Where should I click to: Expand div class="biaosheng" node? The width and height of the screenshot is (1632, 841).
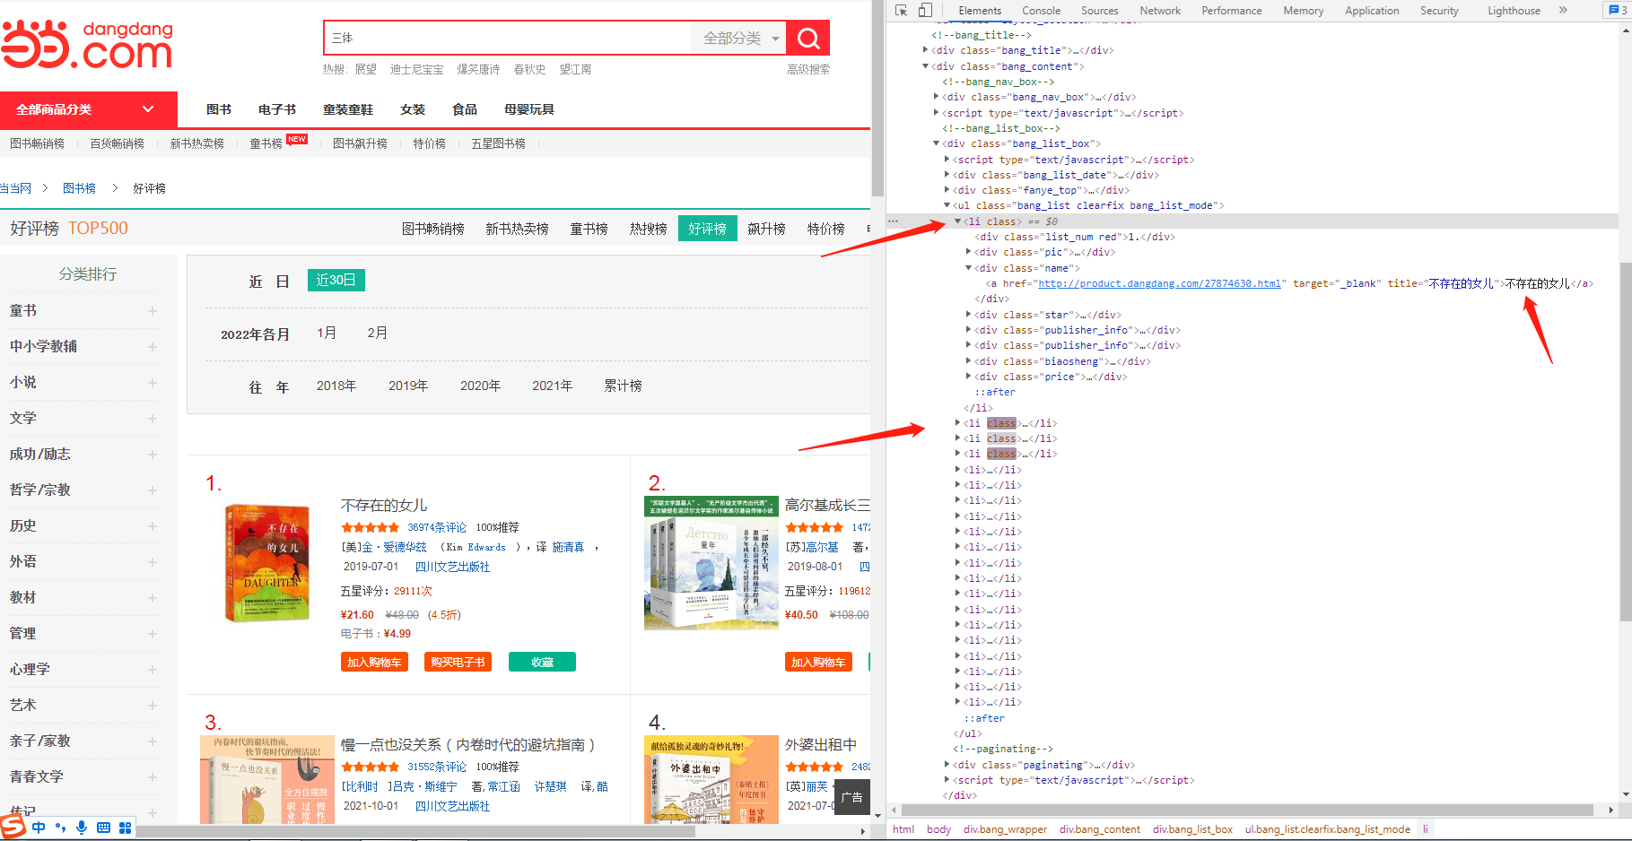968,360
